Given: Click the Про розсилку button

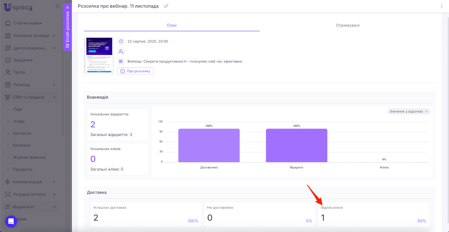Looking at the screenshot, I should coord(135,71).
